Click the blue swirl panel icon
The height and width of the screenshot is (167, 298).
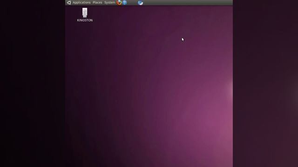[x=141, y=3]
